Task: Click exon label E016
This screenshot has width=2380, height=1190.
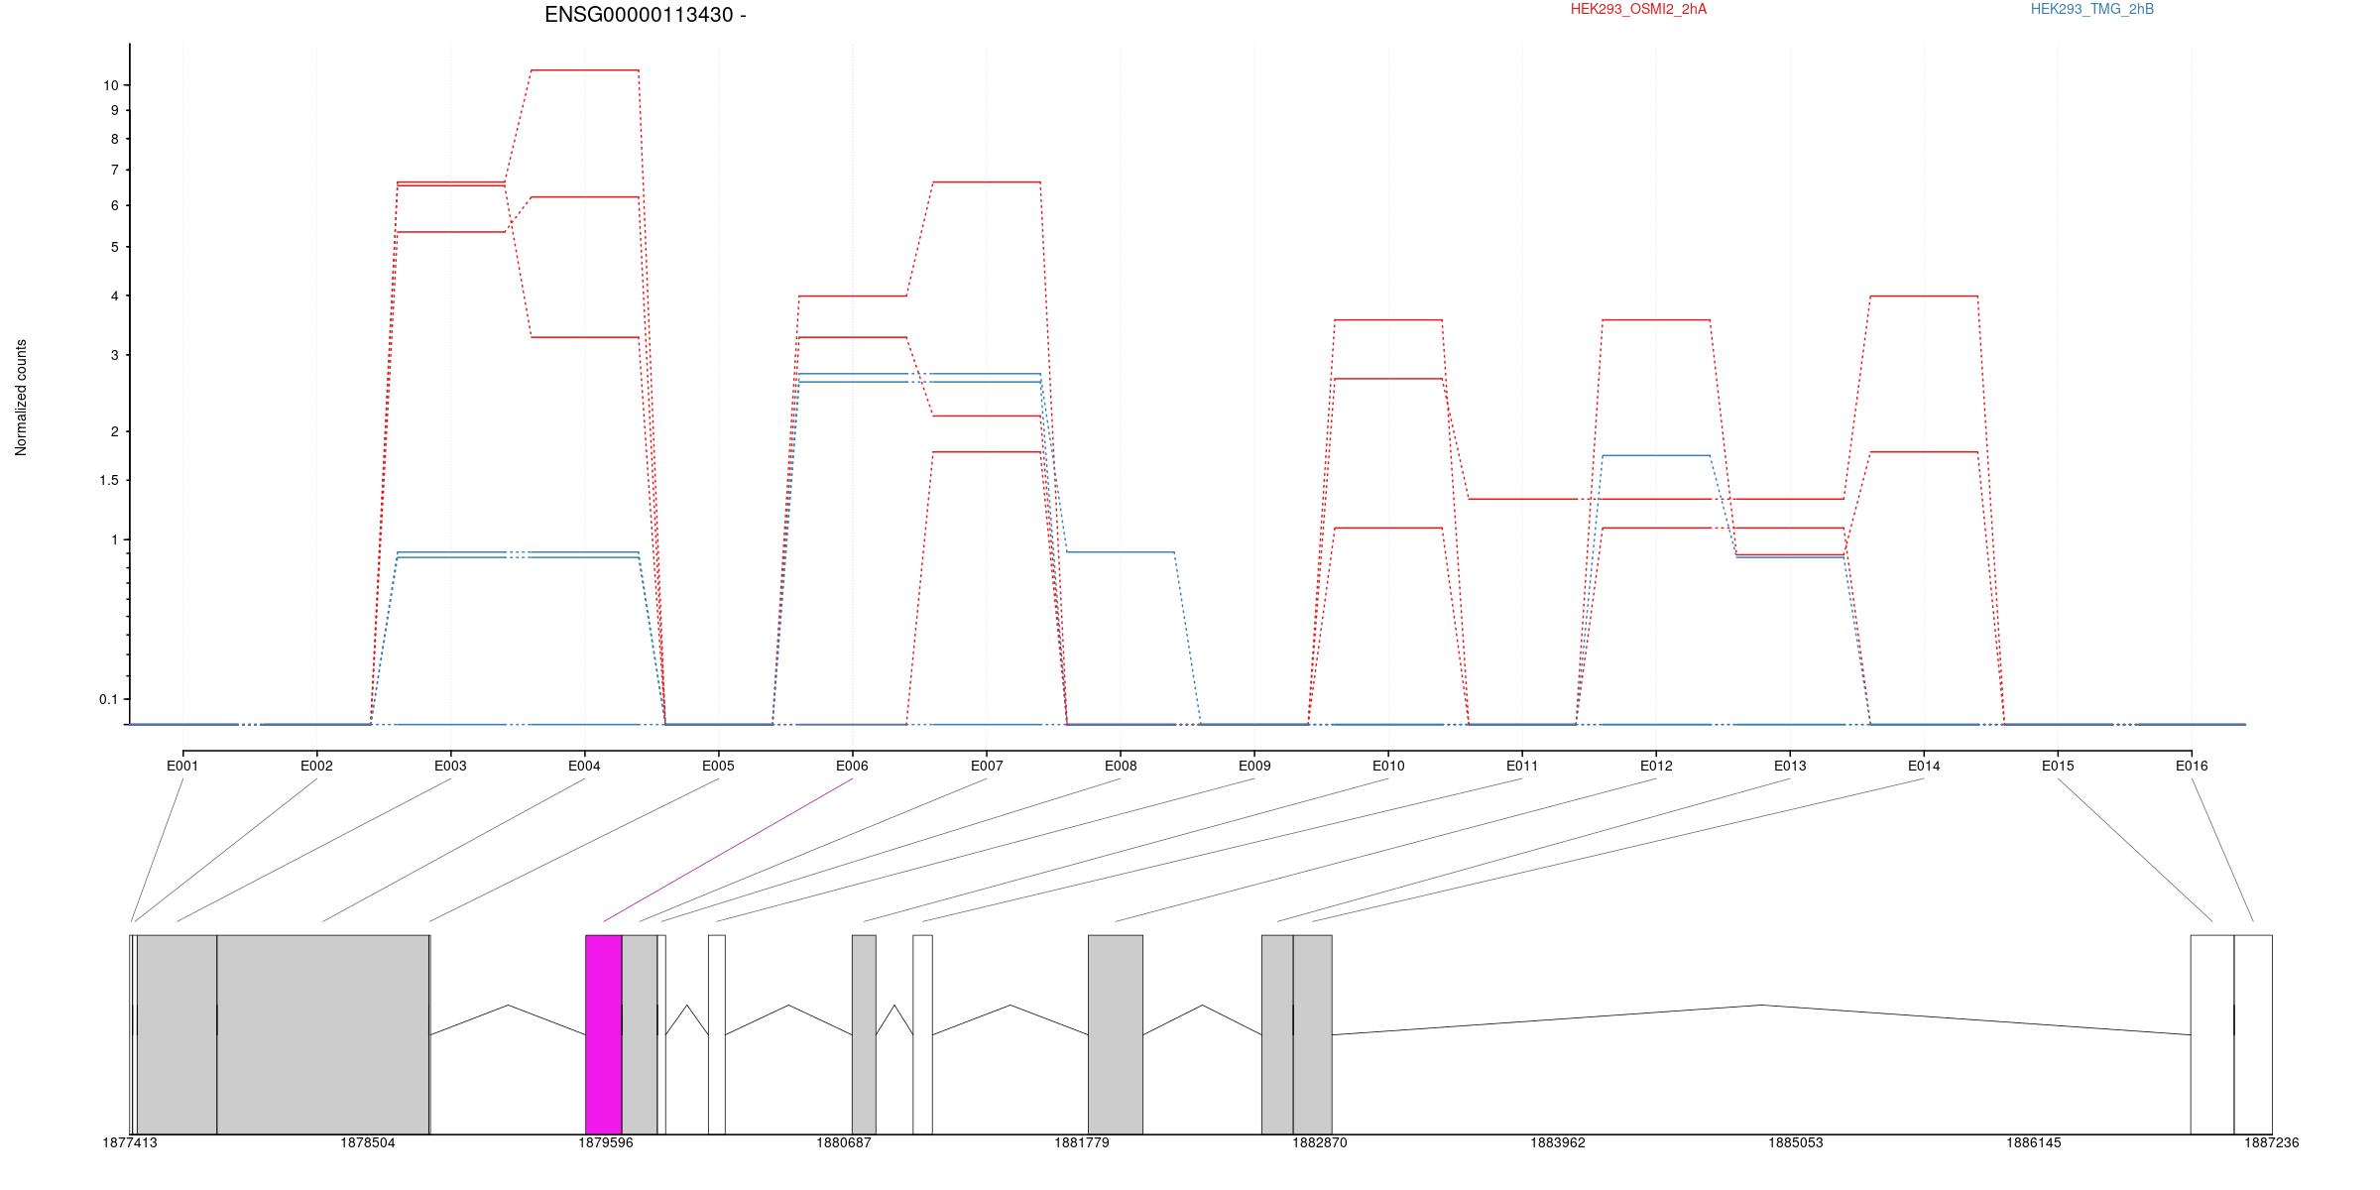Action: pos(2192,766)
